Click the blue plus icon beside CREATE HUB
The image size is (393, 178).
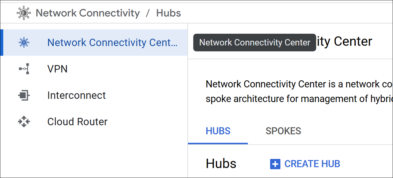point(275,164)
